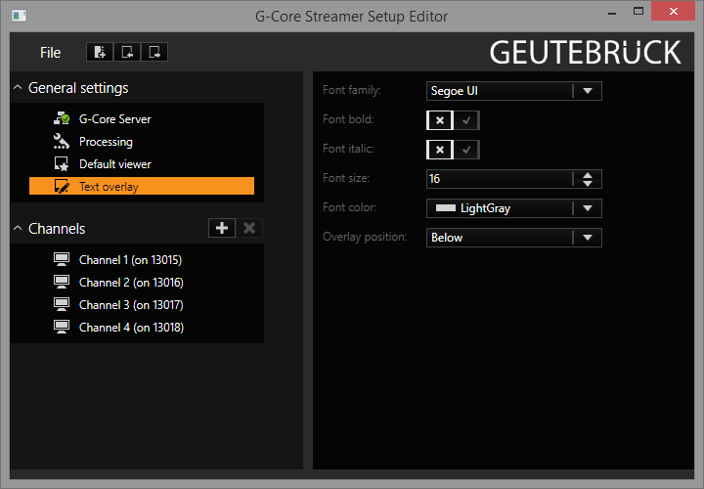This screenshot has width=704, height=489.
Task: Increase Font size with up arrow
Action: 588,175
